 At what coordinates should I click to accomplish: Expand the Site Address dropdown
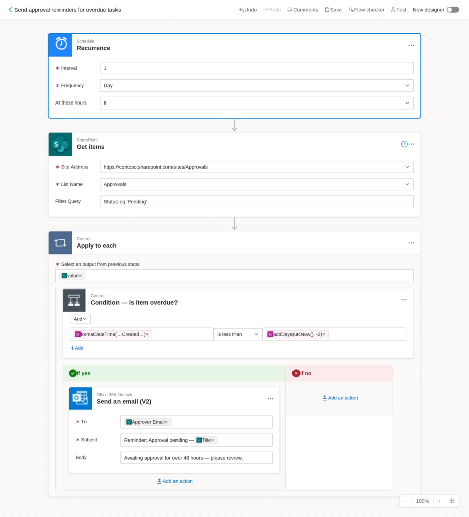click(x=407, y=167)
